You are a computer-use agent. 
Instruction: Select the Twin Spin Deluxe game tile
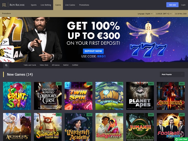click(79, 96)
